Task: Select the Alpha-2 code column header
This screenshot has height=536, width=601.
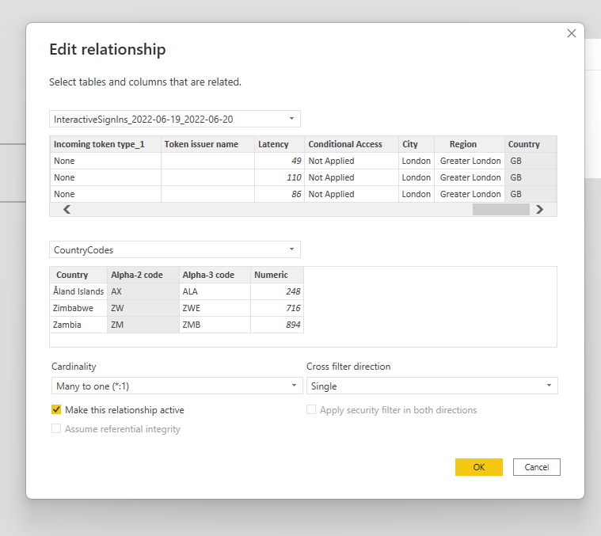Action: pos(143,275)
